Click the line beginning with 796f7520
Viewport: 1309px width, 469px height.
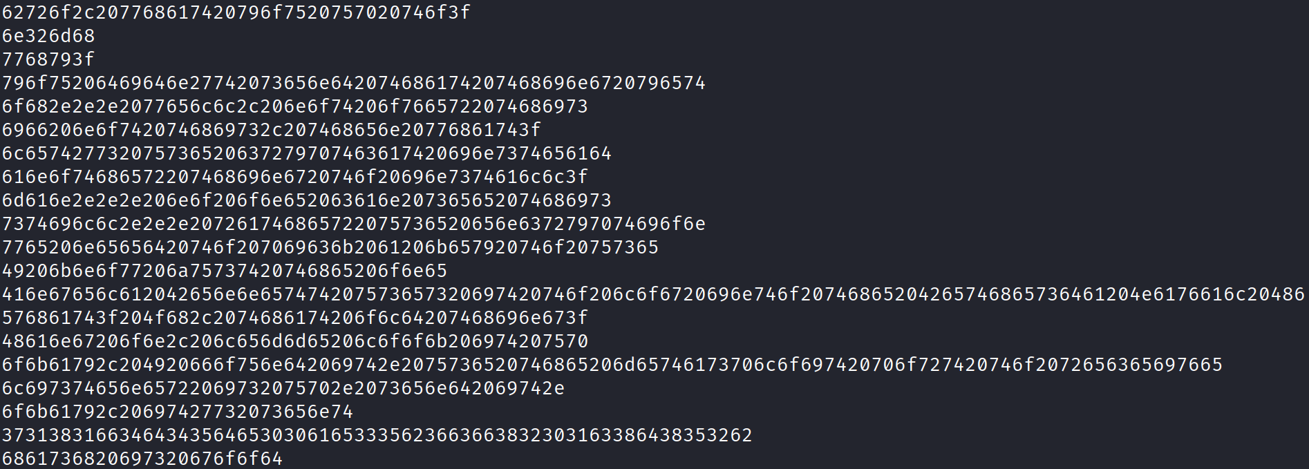point(354,83)
